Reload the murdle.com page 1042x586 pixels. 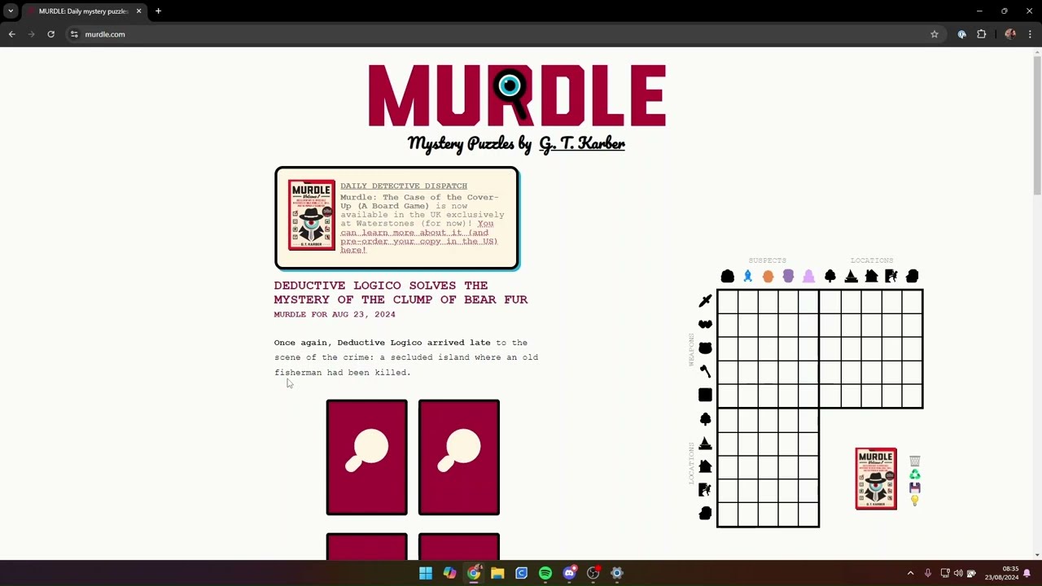pos(50,34)
